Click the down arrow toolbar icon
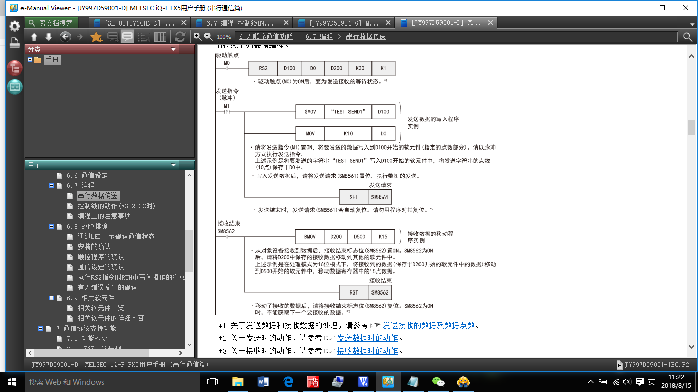 click(x=49, y=37)
